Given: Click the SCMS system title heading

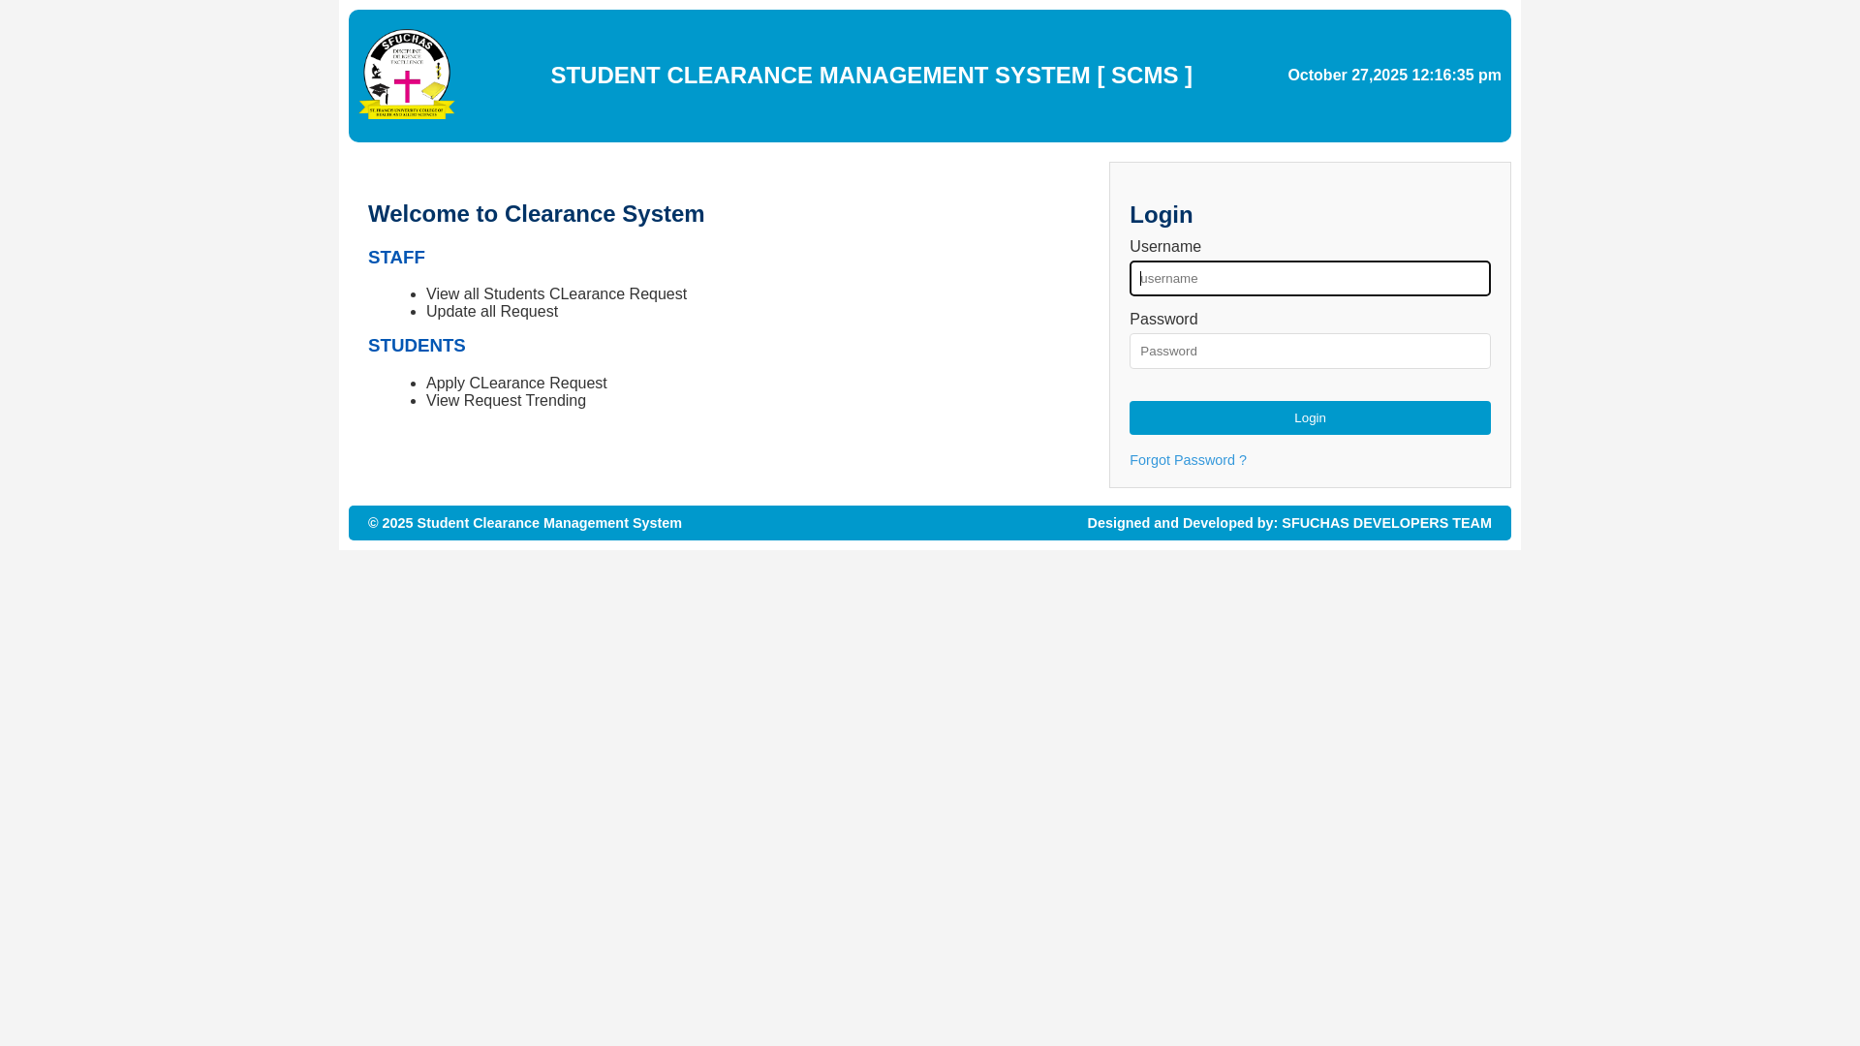Looking at the screenshot, I should click(871, 76).
